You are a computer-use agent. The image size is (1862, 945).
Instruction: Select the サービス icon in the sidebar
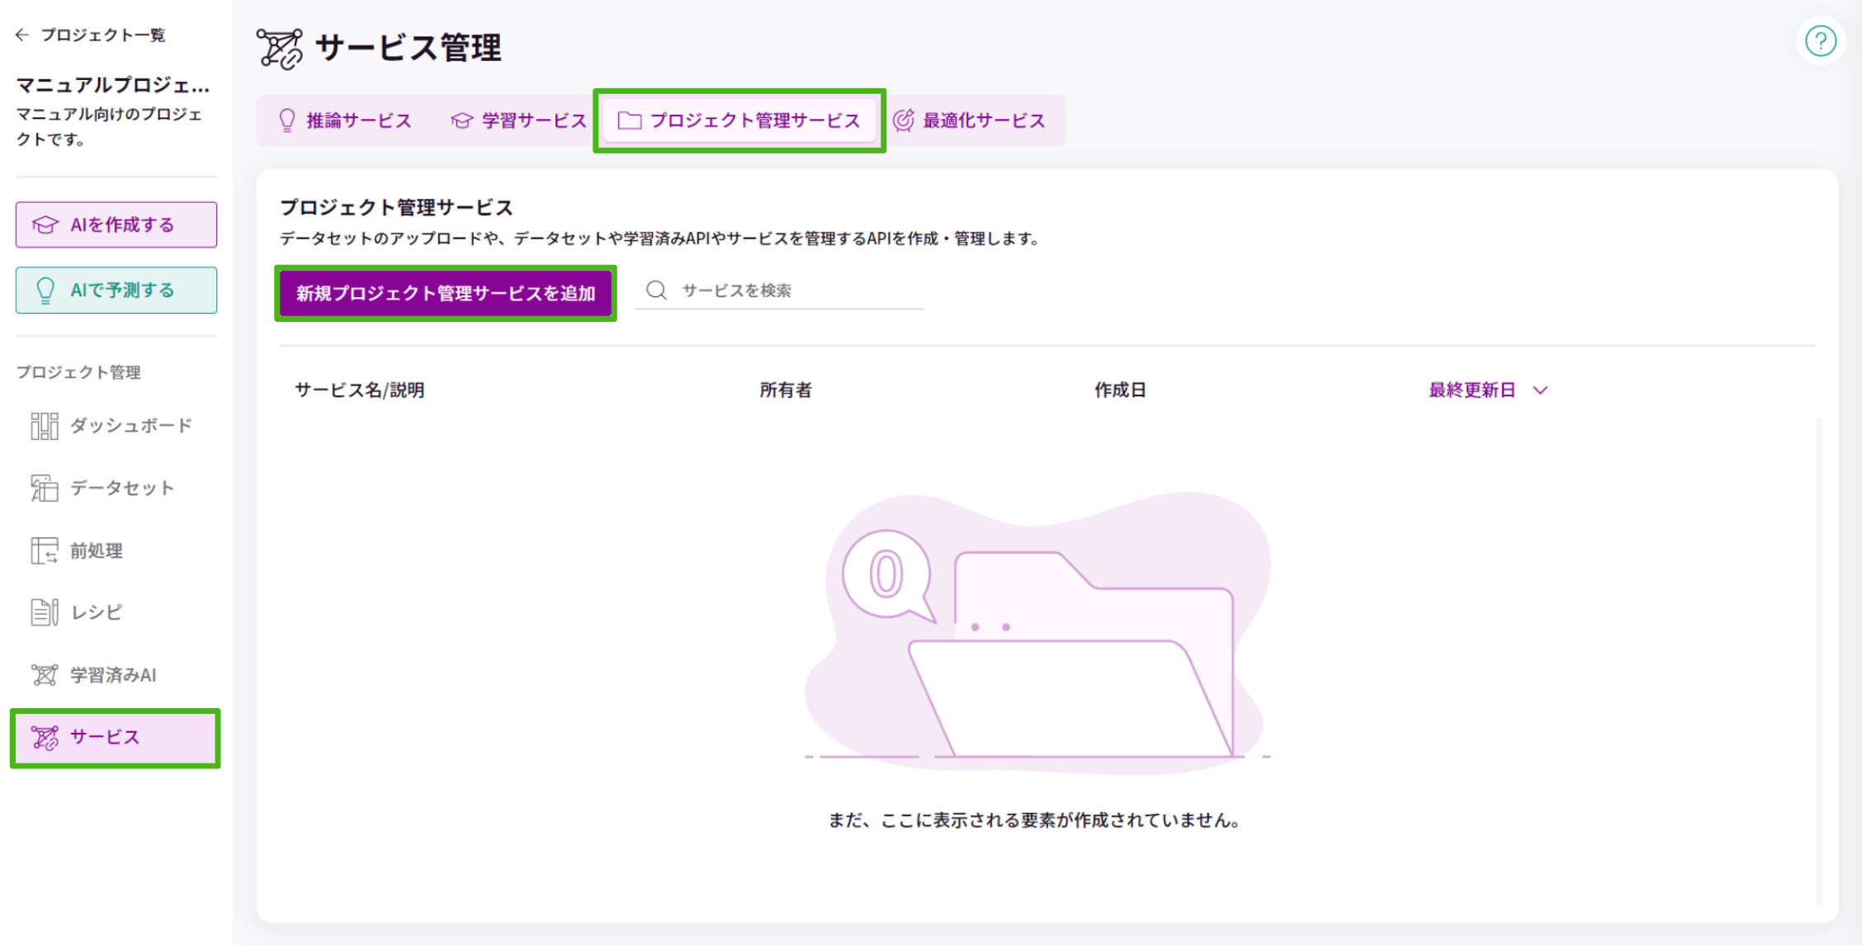tap(45, 737)
